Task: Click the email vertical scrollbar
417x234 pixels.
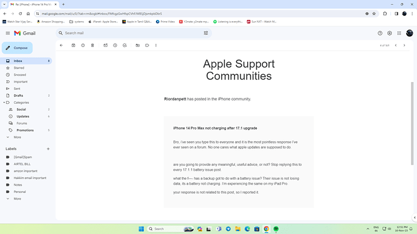Action: pos(412,124)
